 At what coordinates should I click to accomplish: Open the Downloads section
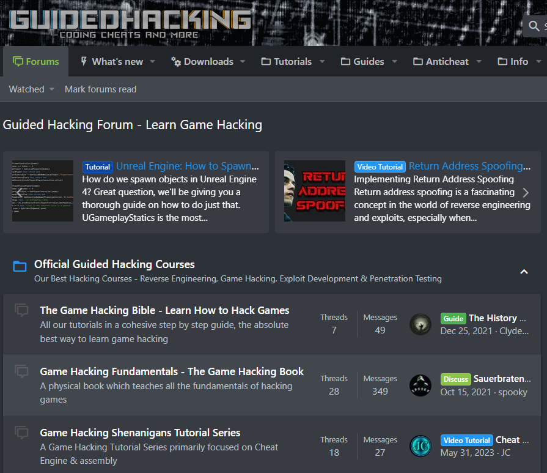(202, 61)
